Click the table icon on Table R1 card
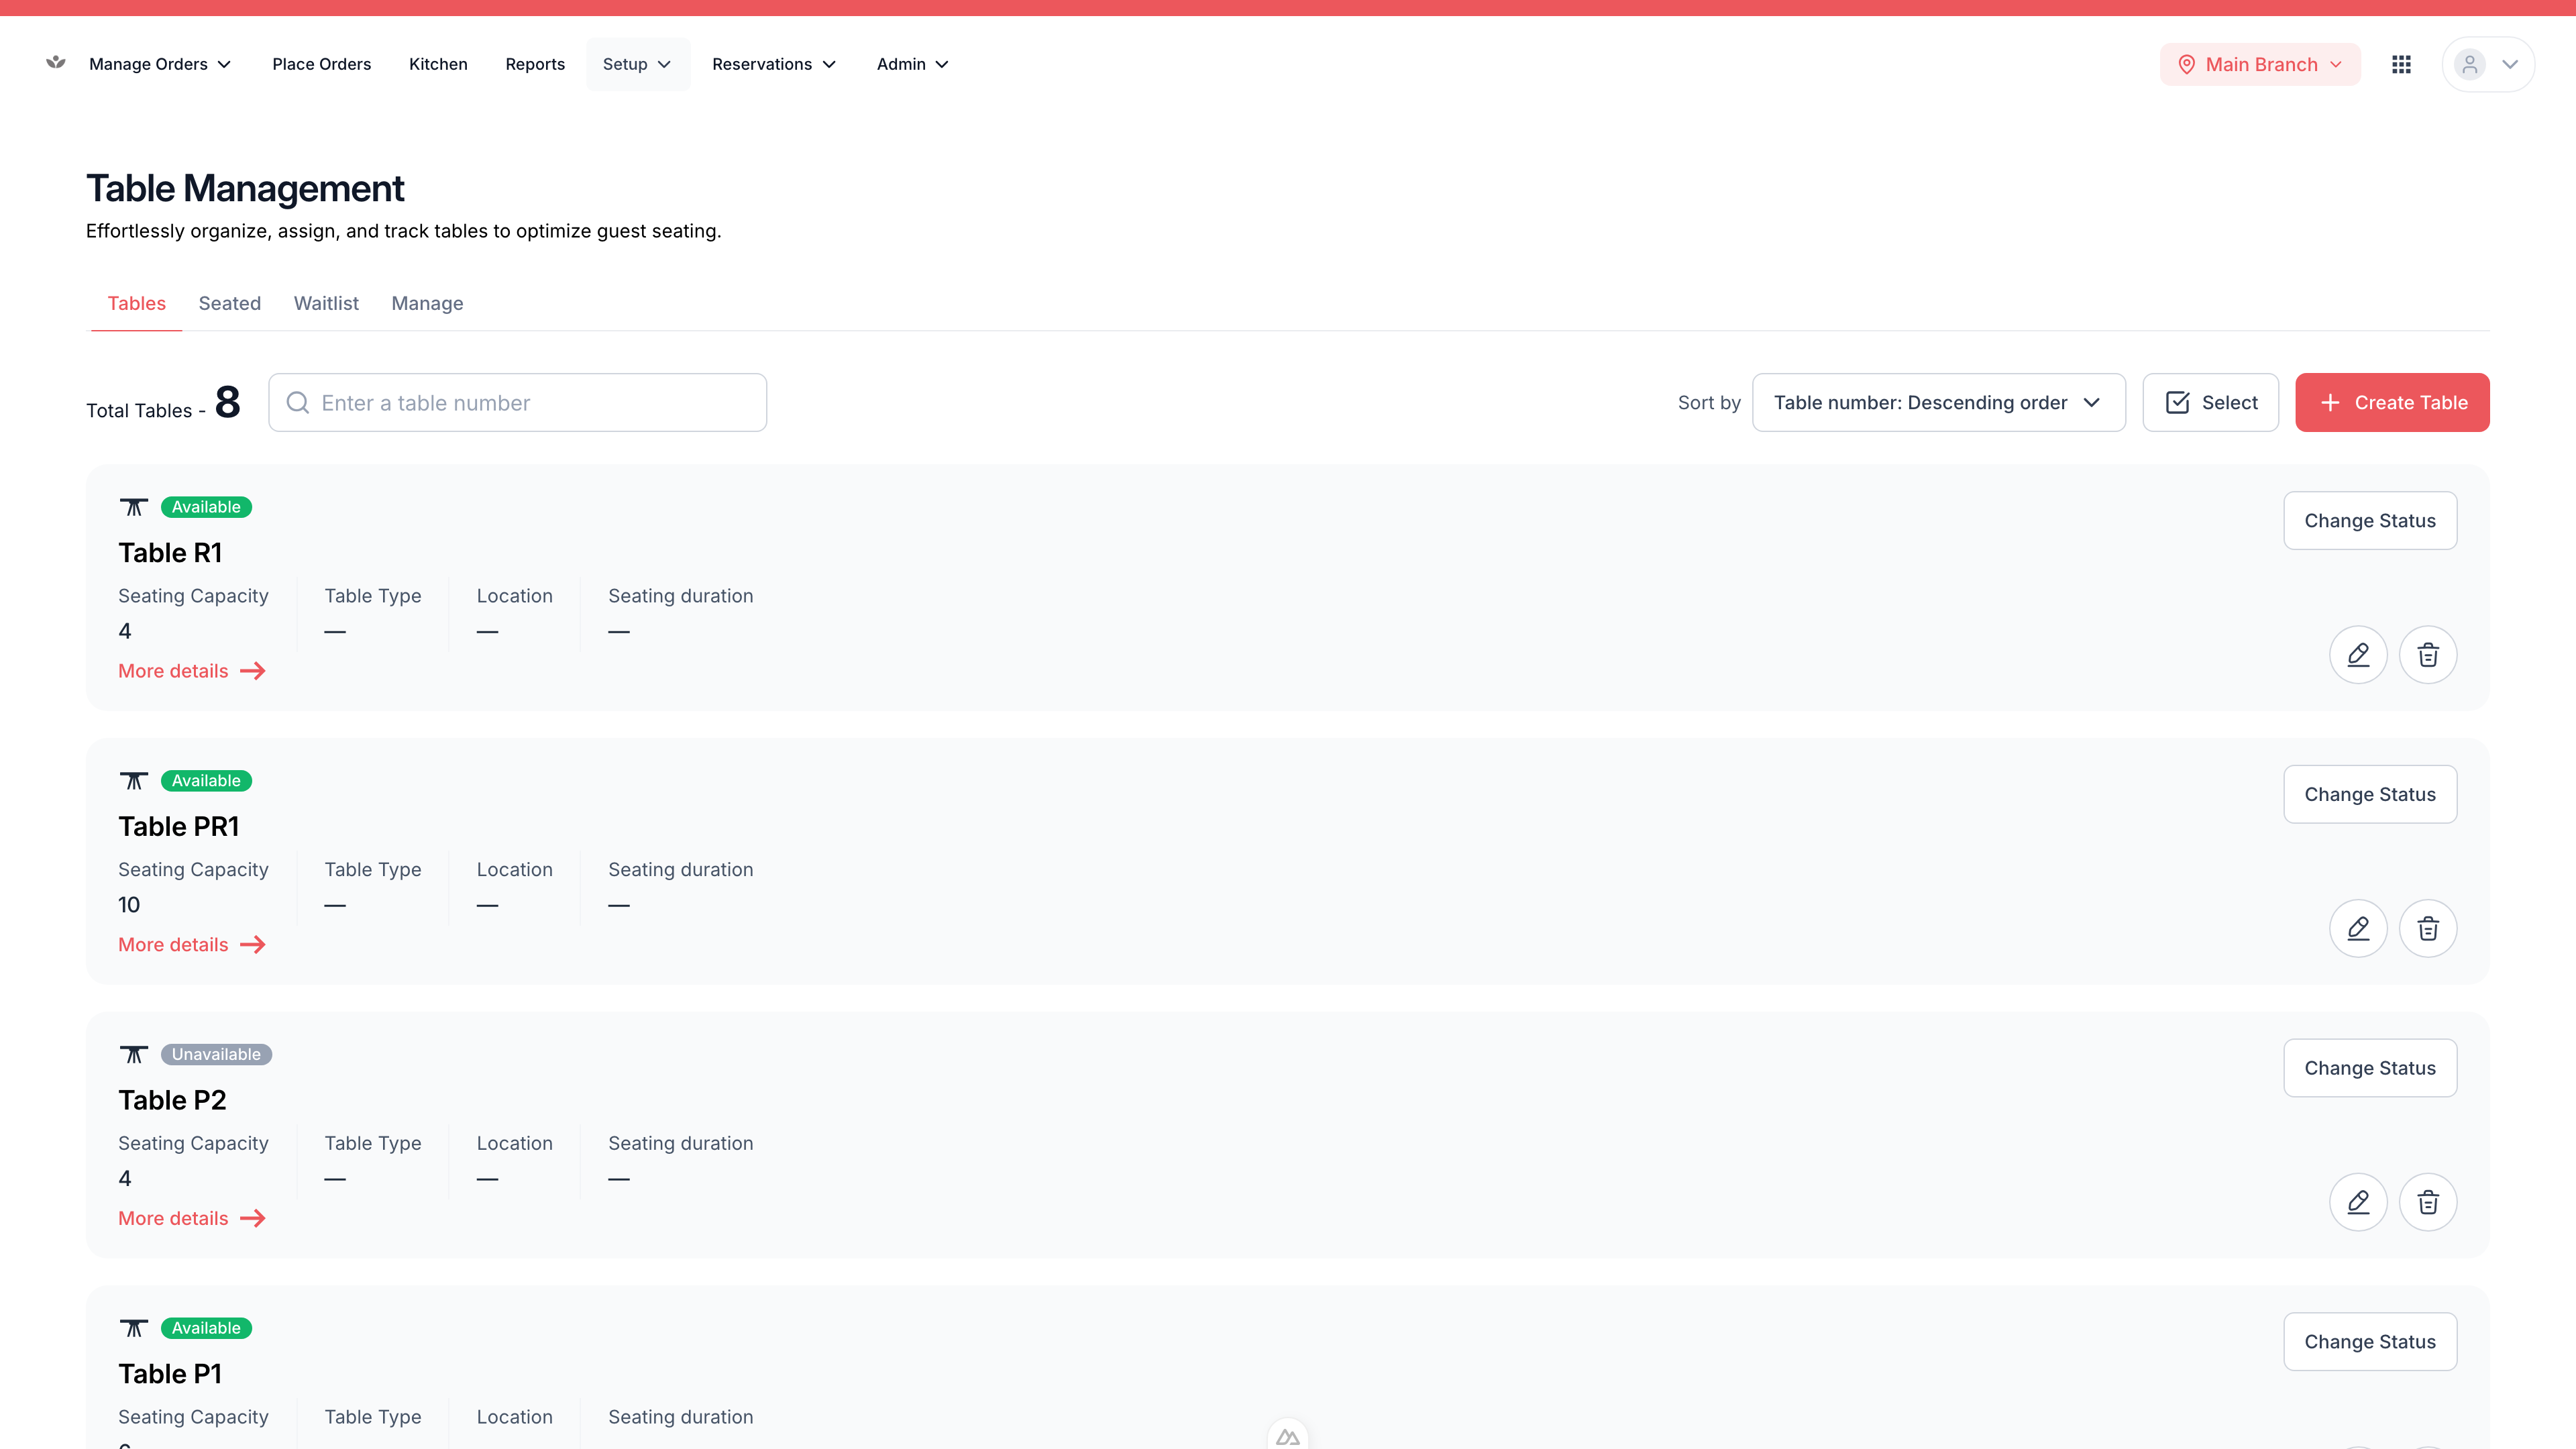Viewport: 2576px width, 1449px height. [134, 507]
